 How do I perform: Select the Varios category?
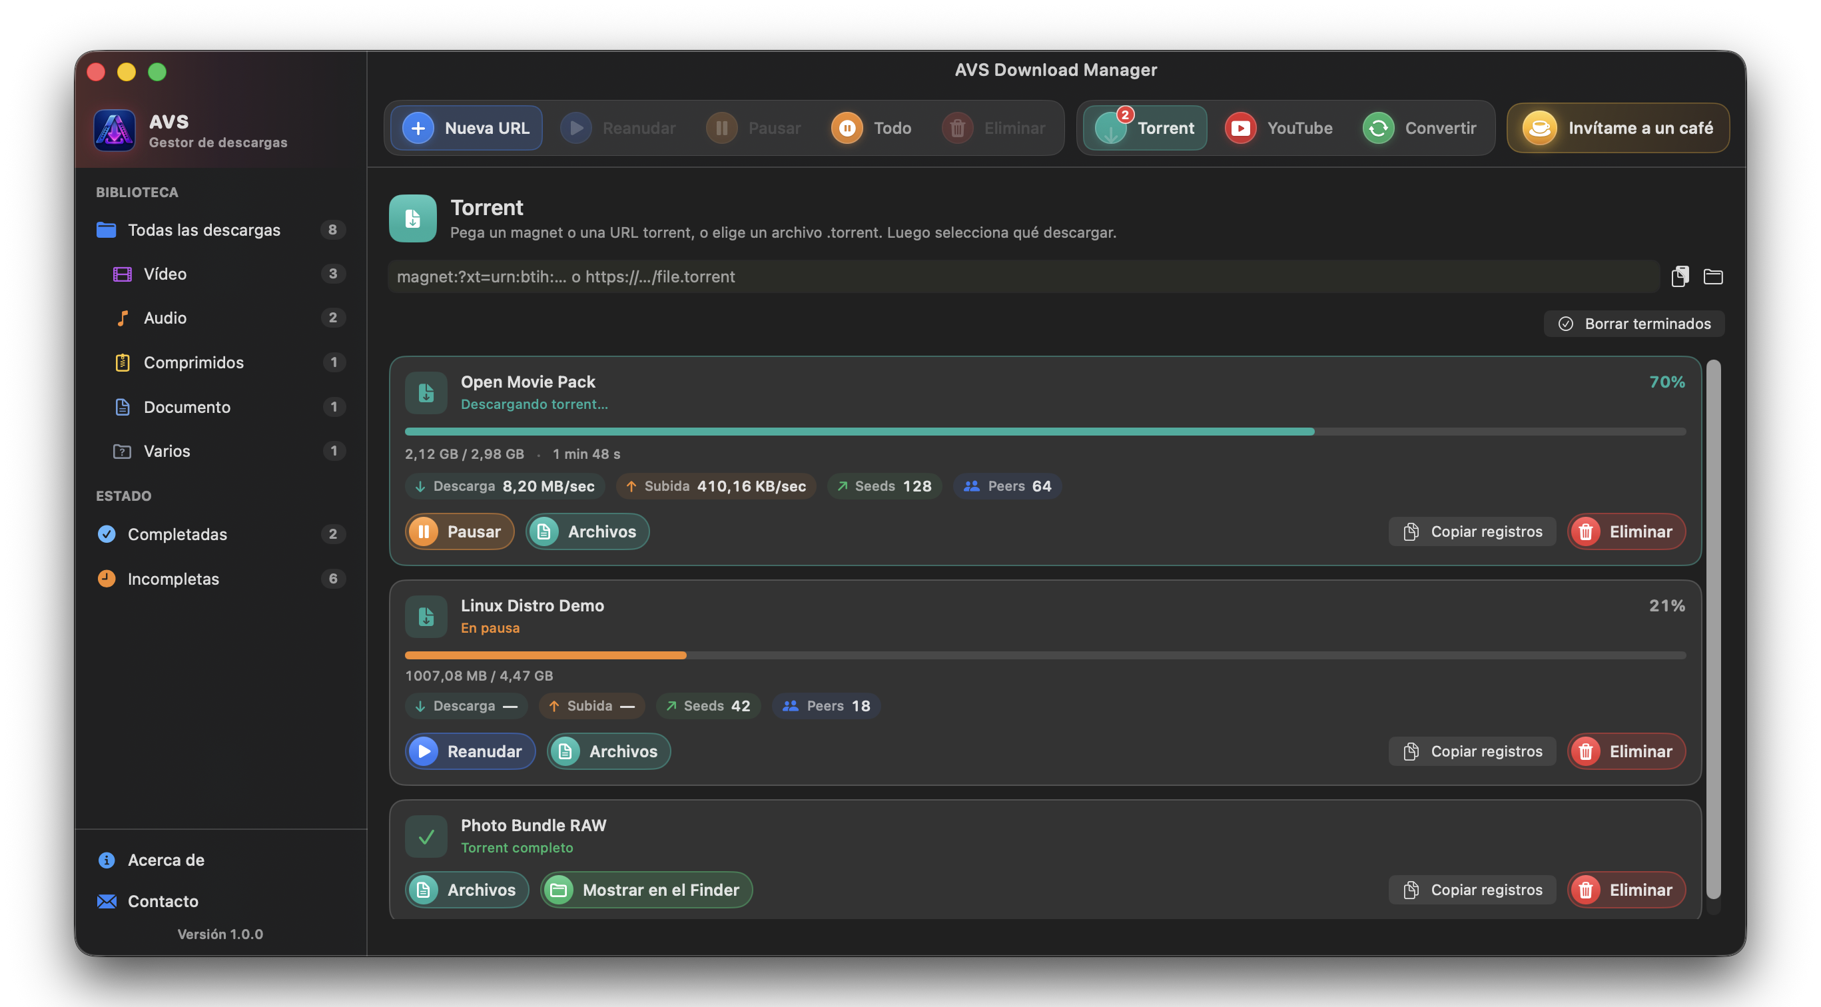pos(220,451)
